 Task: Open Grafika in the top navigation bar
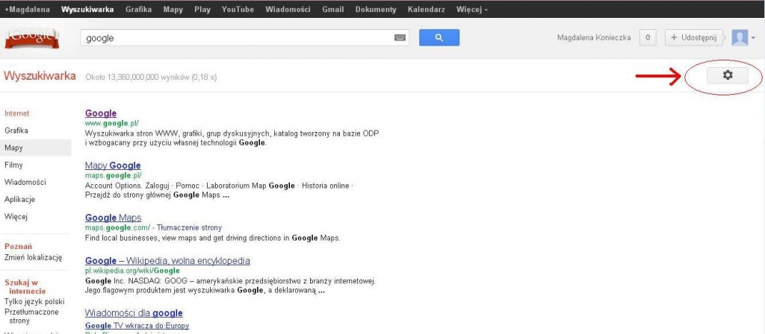(x=138, y=10)
